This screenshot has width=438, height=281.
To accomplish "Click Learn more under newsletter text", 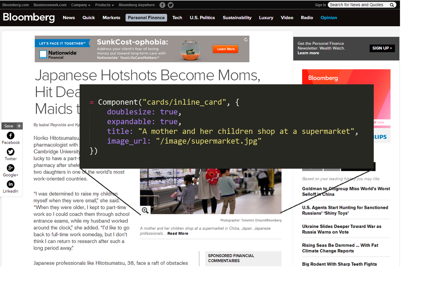I will [308, 53].
